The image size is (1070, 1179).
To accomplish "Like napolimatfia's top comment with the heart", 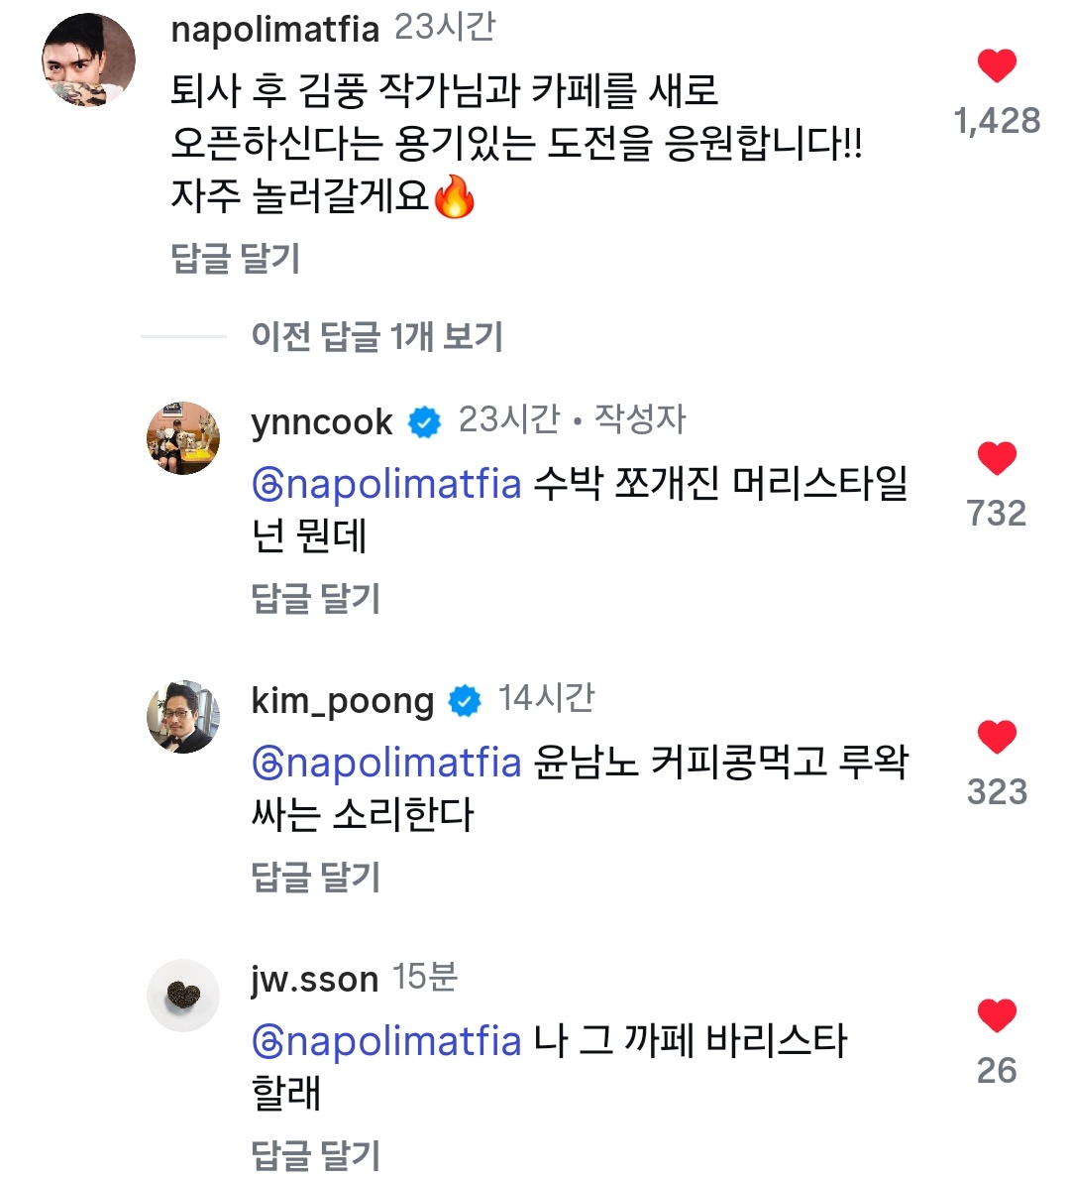I will pyautogui.click(x=997, y=66).
